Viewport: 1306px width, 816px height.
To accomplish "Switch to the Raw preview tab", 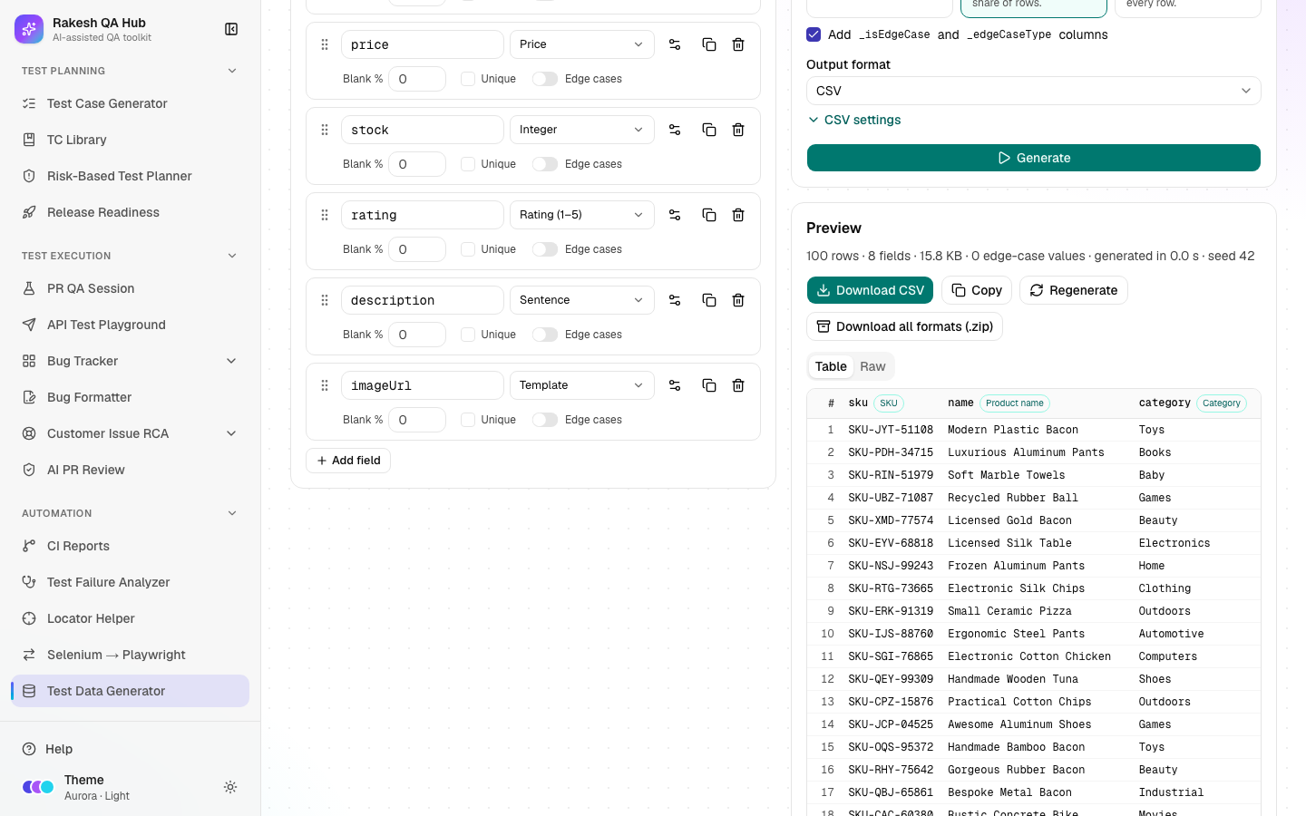I will [x=872, y=366].
